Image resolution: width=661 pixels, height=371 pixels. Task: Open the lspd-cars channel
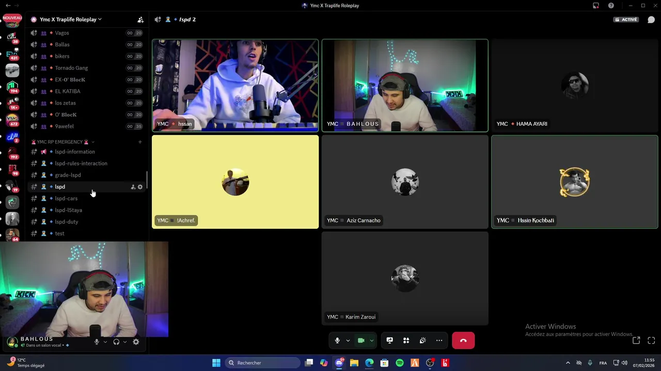87,198
